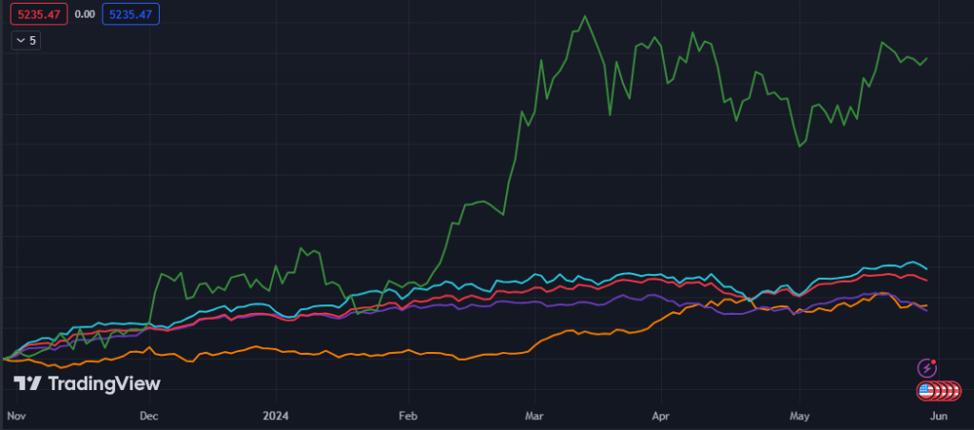Viewport: 974px width, 430px height.
Task: Click the 2024 year label on time axis
Action: [276, 416]
